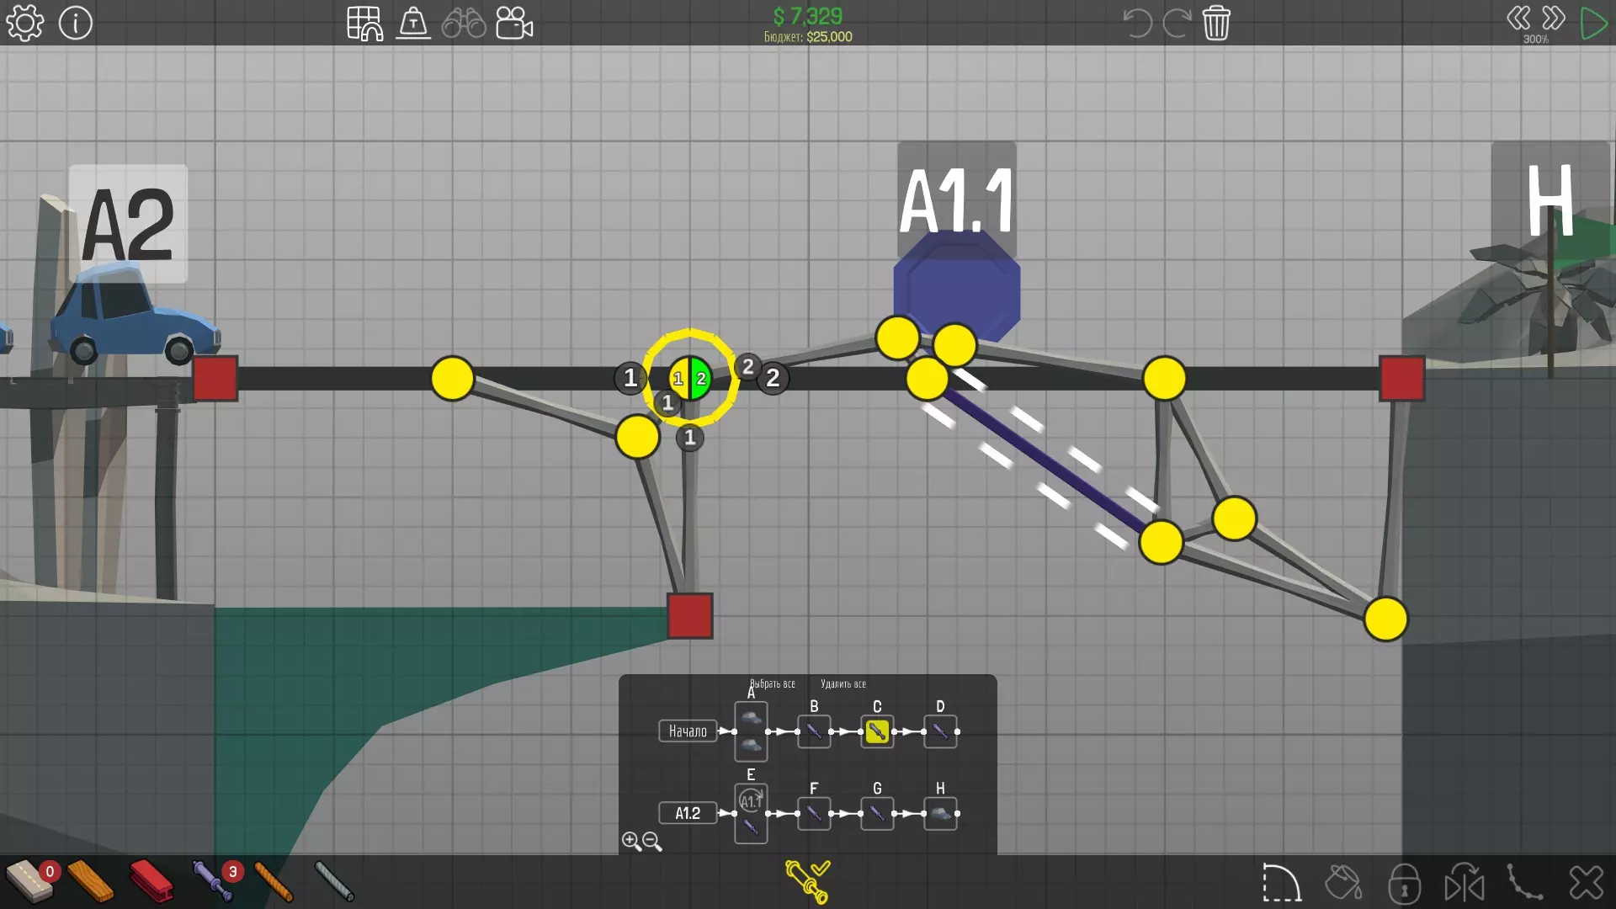Select the rope material
The width and height of the screenshot is (1616, 909).
[274, 881]
